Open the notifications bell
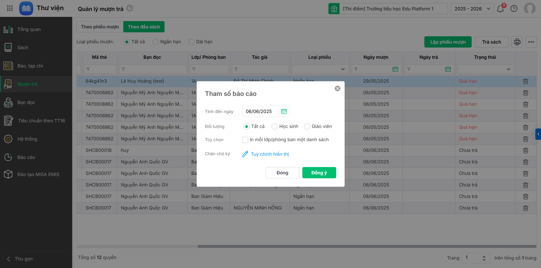The width and height of the screenshot is (541, 268). (x=500, y=9)
